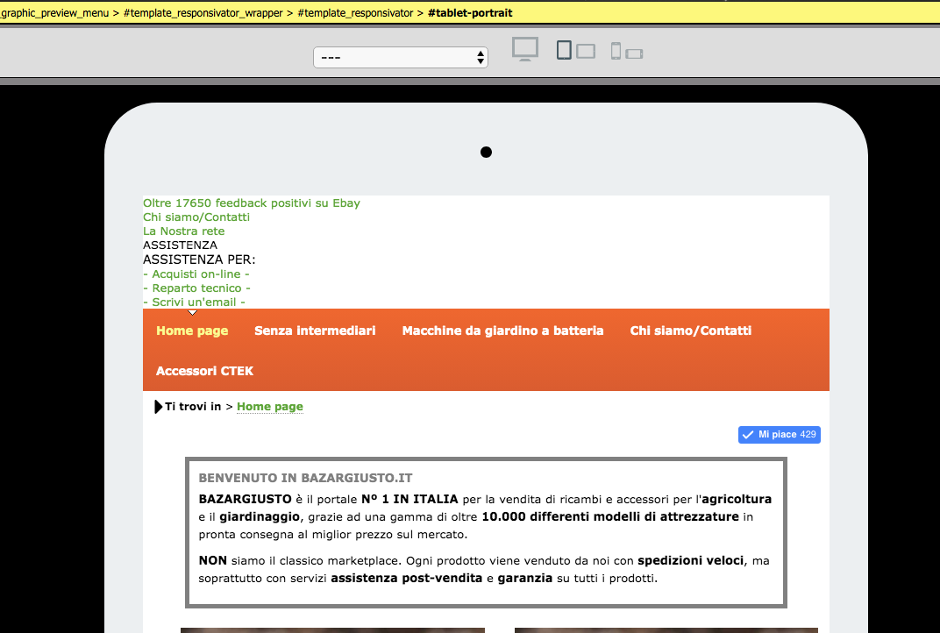Click the black breadcrumb arrow icon
The height and width of the screenshot is (633, 940).
click(158, 407)
